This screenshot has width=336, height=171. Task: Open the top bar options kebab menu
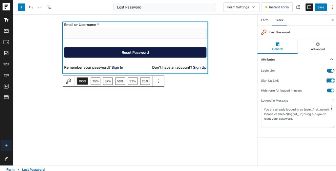(x=332, y=7)
